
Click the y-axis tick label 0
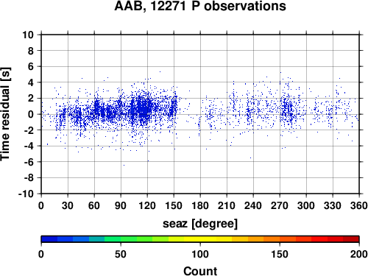(x=30, y=114)
